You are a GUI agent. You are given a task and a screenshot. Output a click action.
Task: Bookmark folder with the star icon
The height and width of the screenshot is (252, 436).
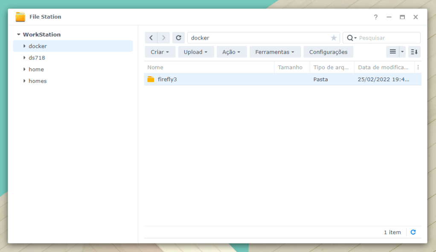[334, 38]
